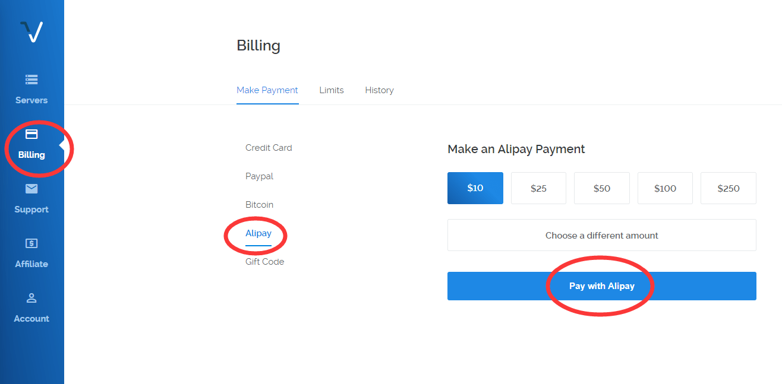Select the $50 payment amount
The width and height of the screenshot is (782, 384).
coord(602,188)
